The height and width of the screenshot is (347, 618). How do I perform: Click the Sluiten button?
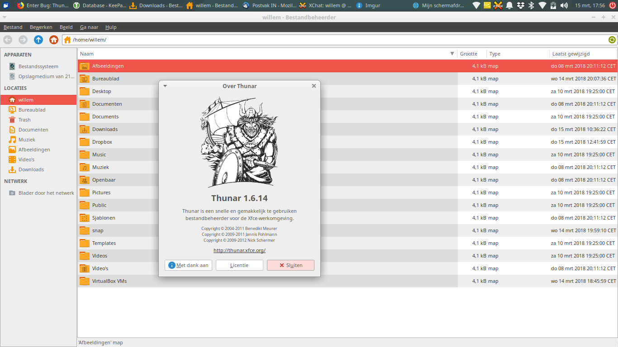[290, 265]
